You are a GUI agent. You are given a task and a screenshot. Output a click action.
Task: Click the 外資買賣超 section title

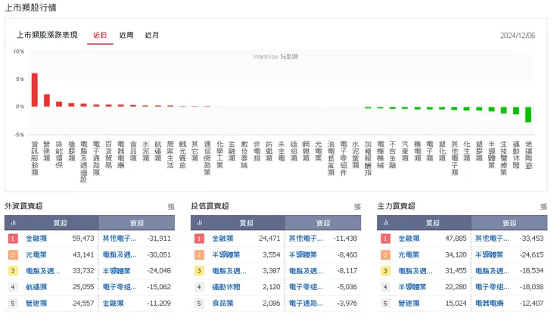pyautogui.click(x=23, y=206)
